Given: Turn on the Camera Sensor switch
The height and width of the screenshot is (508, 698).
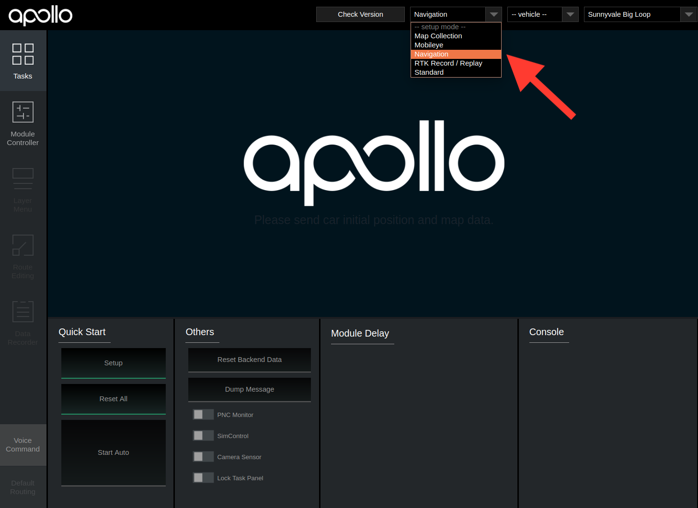Looking at the screenshot, I should [x=203, y=457].
